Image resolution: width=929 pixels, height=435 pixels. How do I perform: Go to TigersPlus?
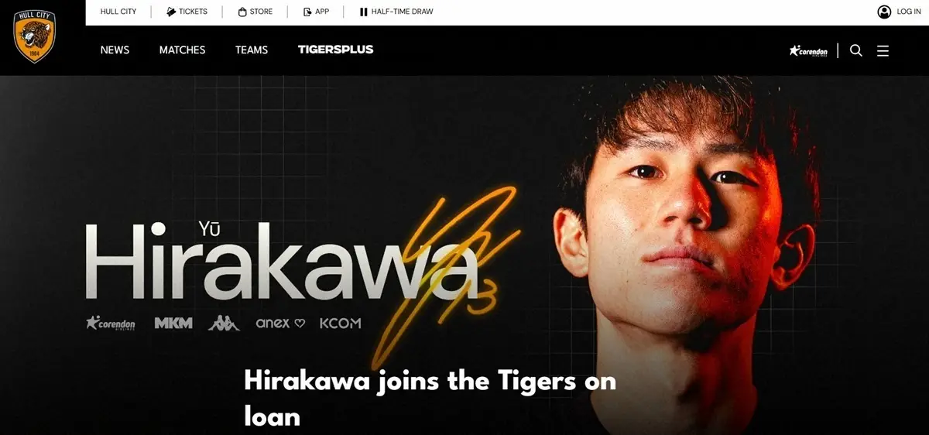pyautogui.click(x=335, y=50)
